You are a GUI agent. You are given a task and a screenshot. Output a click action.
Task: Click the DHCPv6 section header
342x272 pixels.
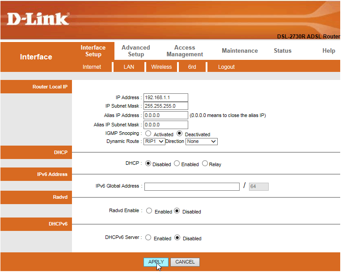point(36,224)
